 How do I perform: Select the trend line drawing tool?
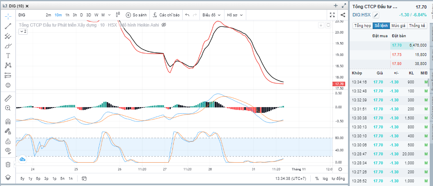(8, 27)
